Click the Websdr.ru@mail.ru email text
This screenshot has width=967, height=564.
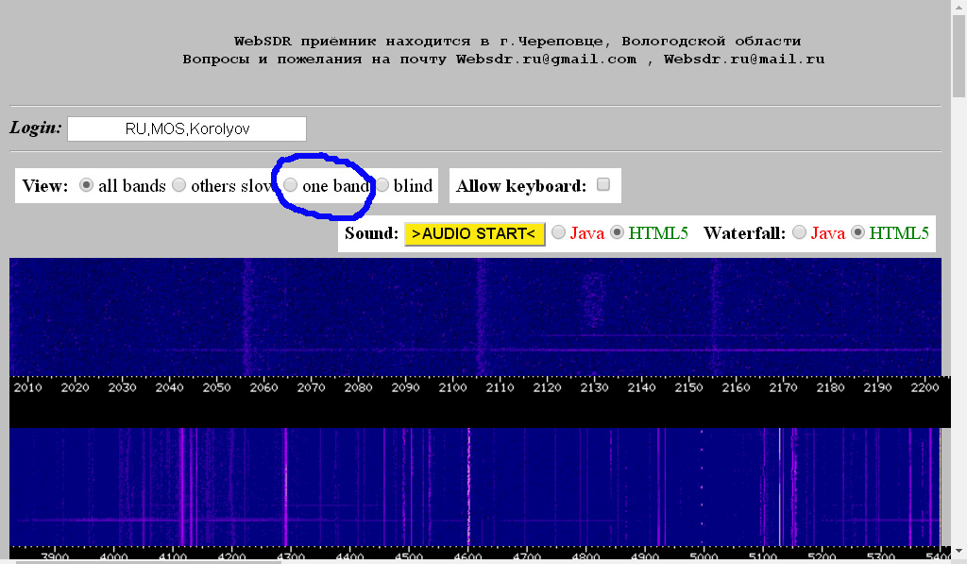pyautogui.click(x=744, y=60)
